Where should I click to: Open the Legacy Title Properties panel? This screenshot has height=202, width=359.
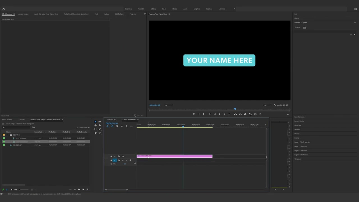(x=302, y=142)
